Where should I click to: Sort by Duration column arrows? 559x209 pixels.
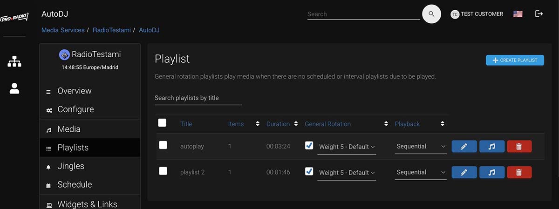coord(295,124)
